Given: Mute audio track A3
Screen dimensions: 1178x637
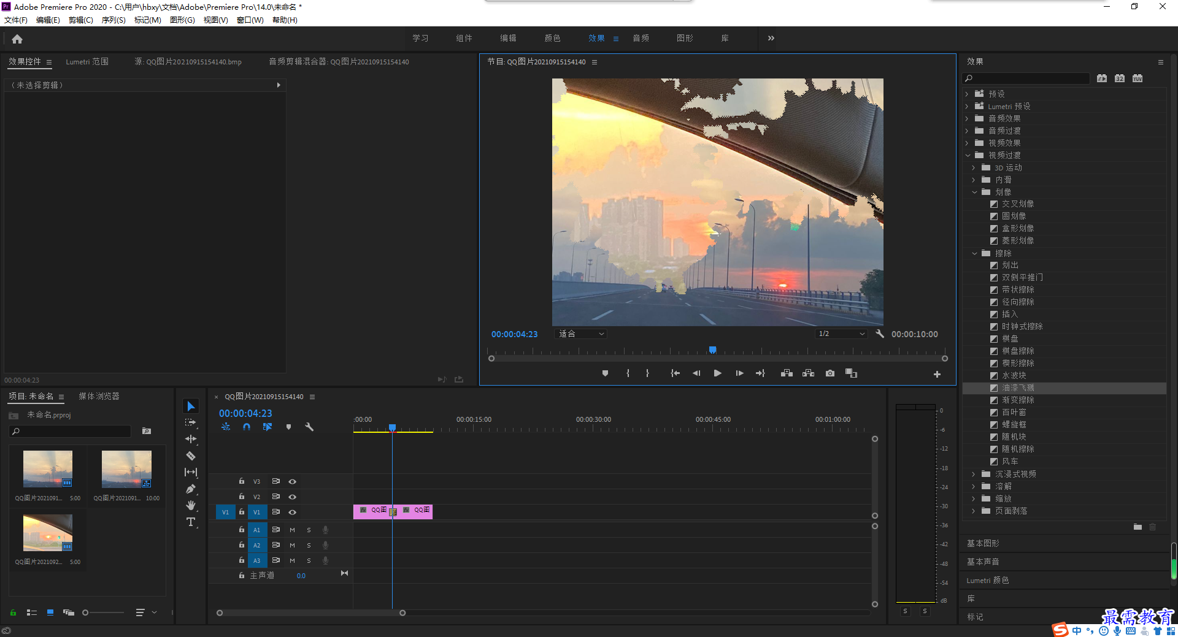Looking at the screenshot, I should pyautogui.click(x=292, y=560).
